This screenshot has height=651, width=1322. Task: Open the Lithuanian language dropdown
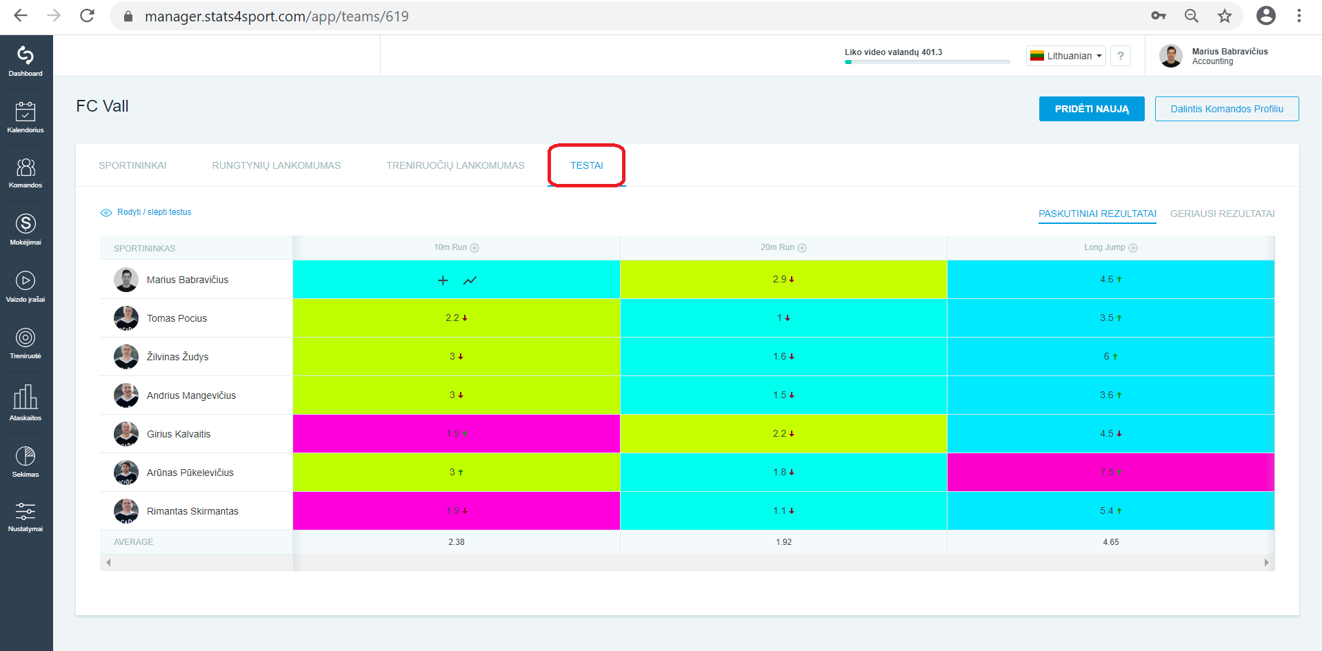(1066, 56)
